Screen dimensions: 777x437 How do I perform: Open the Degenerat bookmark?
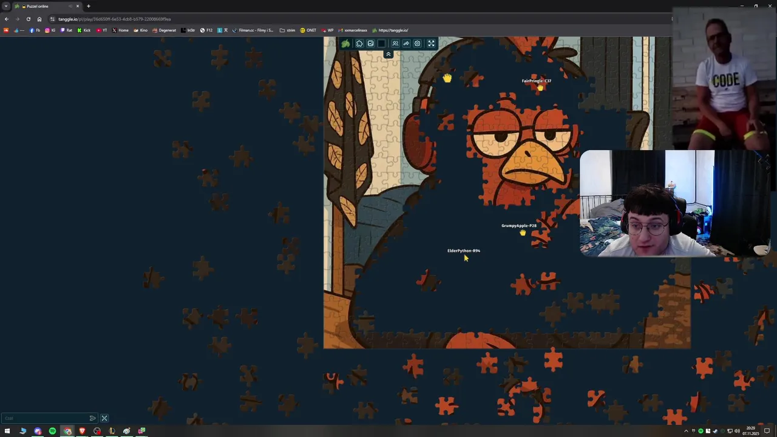(x=165, y=30)
